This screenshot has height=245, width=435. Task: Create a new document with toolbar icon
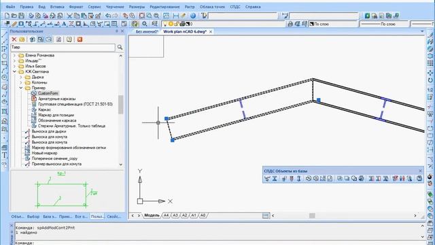[7, 16]
